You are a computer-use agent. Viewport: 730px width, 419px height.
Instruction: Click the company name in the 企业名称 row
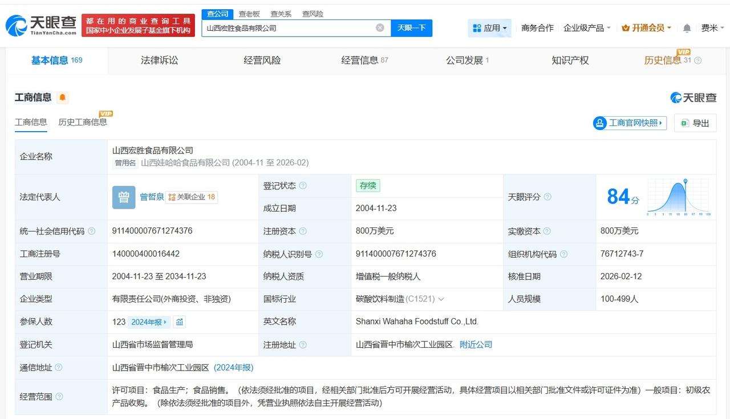tap(153, 150)
